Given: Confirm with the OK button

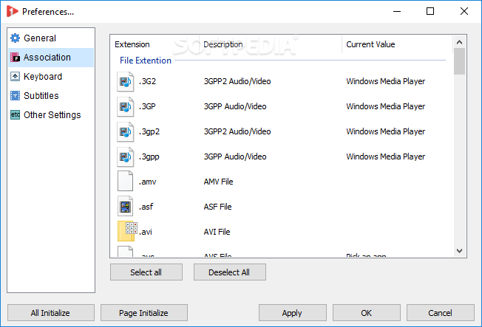Looking at the screenshot, I should coord(367,312).
